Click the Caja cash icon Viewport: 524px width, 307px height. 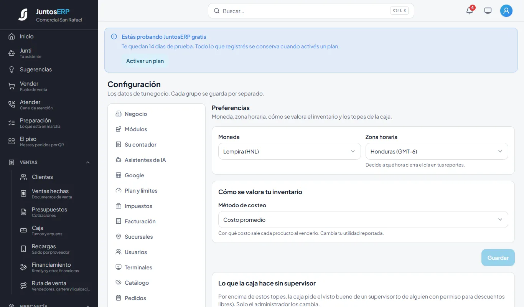coord(23,231)
